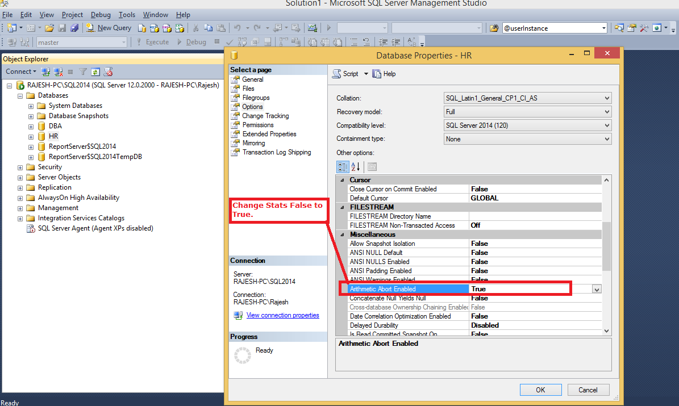Refresh the Object Explorer tree
Image resolution: width=679 pixels, height=406 pixels.
95,72
